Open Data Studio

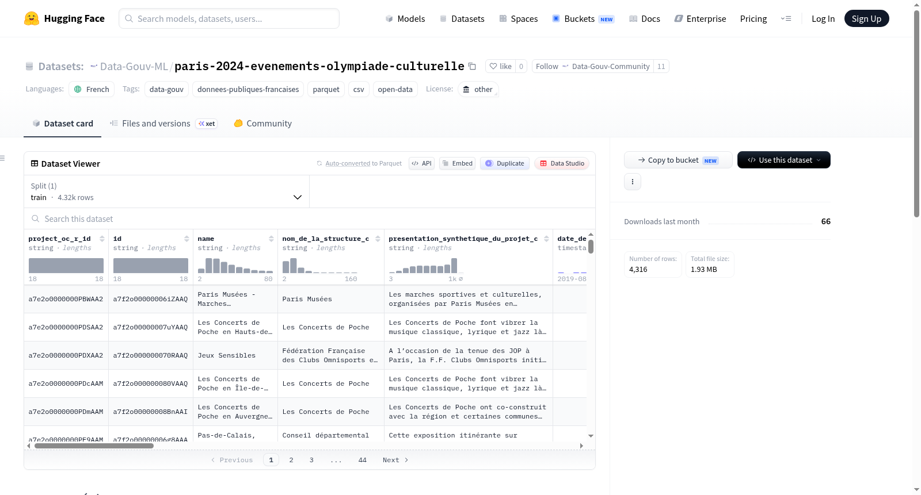(562, 163)
